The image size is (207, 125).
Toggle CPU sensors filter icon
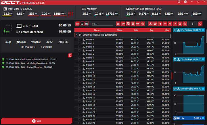[x=118, y=24]
